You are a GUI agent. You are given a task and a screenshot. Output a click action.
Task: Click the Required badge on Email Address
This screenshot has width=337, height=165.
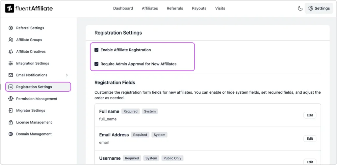click(140, 135)
